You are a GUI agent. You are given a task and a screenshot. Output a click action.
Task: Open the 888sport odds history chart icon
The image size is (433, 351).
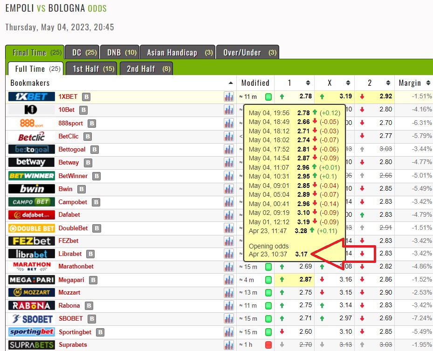coord(229,123)
